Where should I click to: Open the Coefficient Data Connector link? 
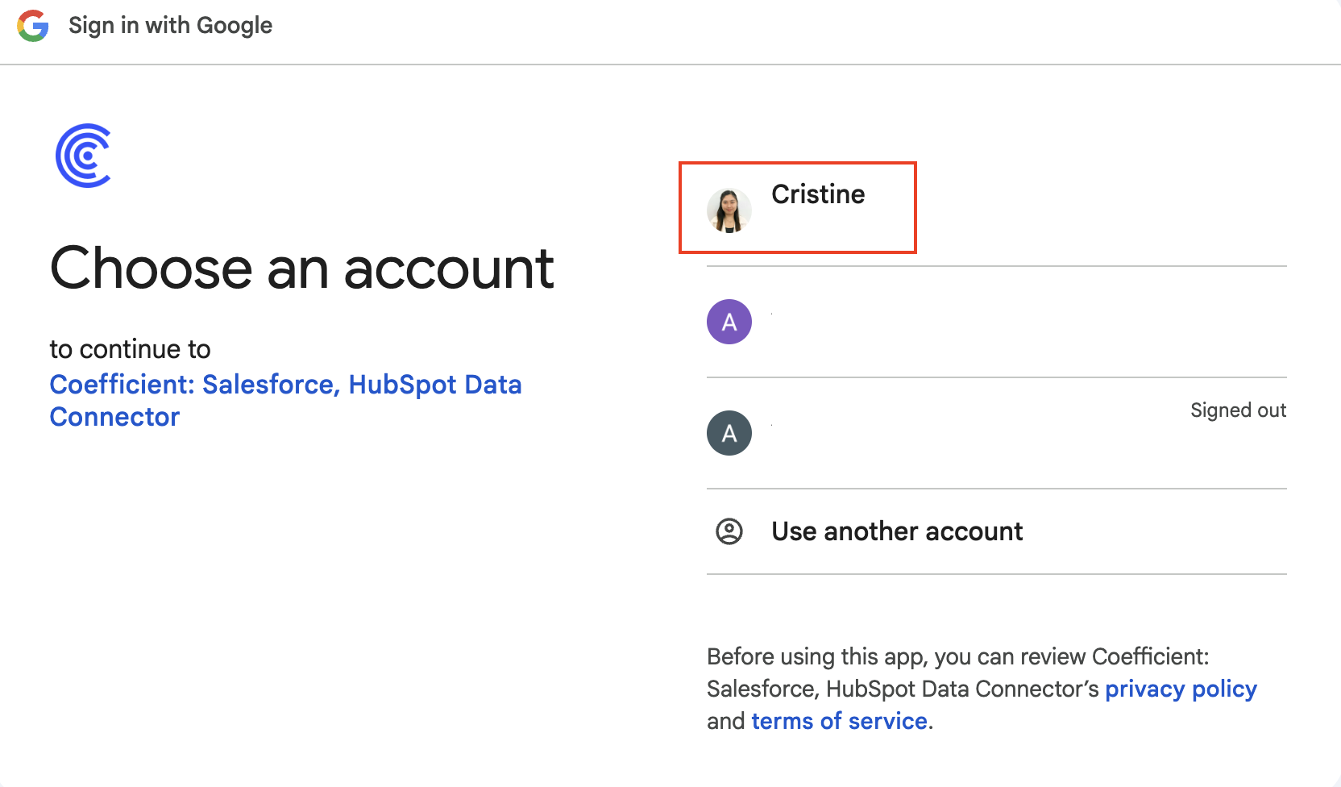[x=285, y=385]
